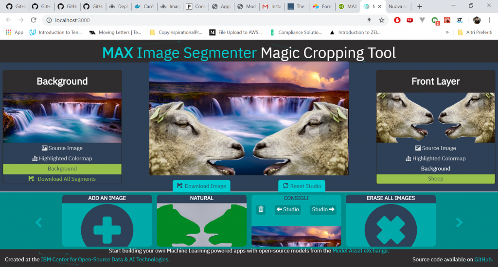Click the CONSIGLI waterfall thumbnail
The image size is (498, 267).
[296, 236]
